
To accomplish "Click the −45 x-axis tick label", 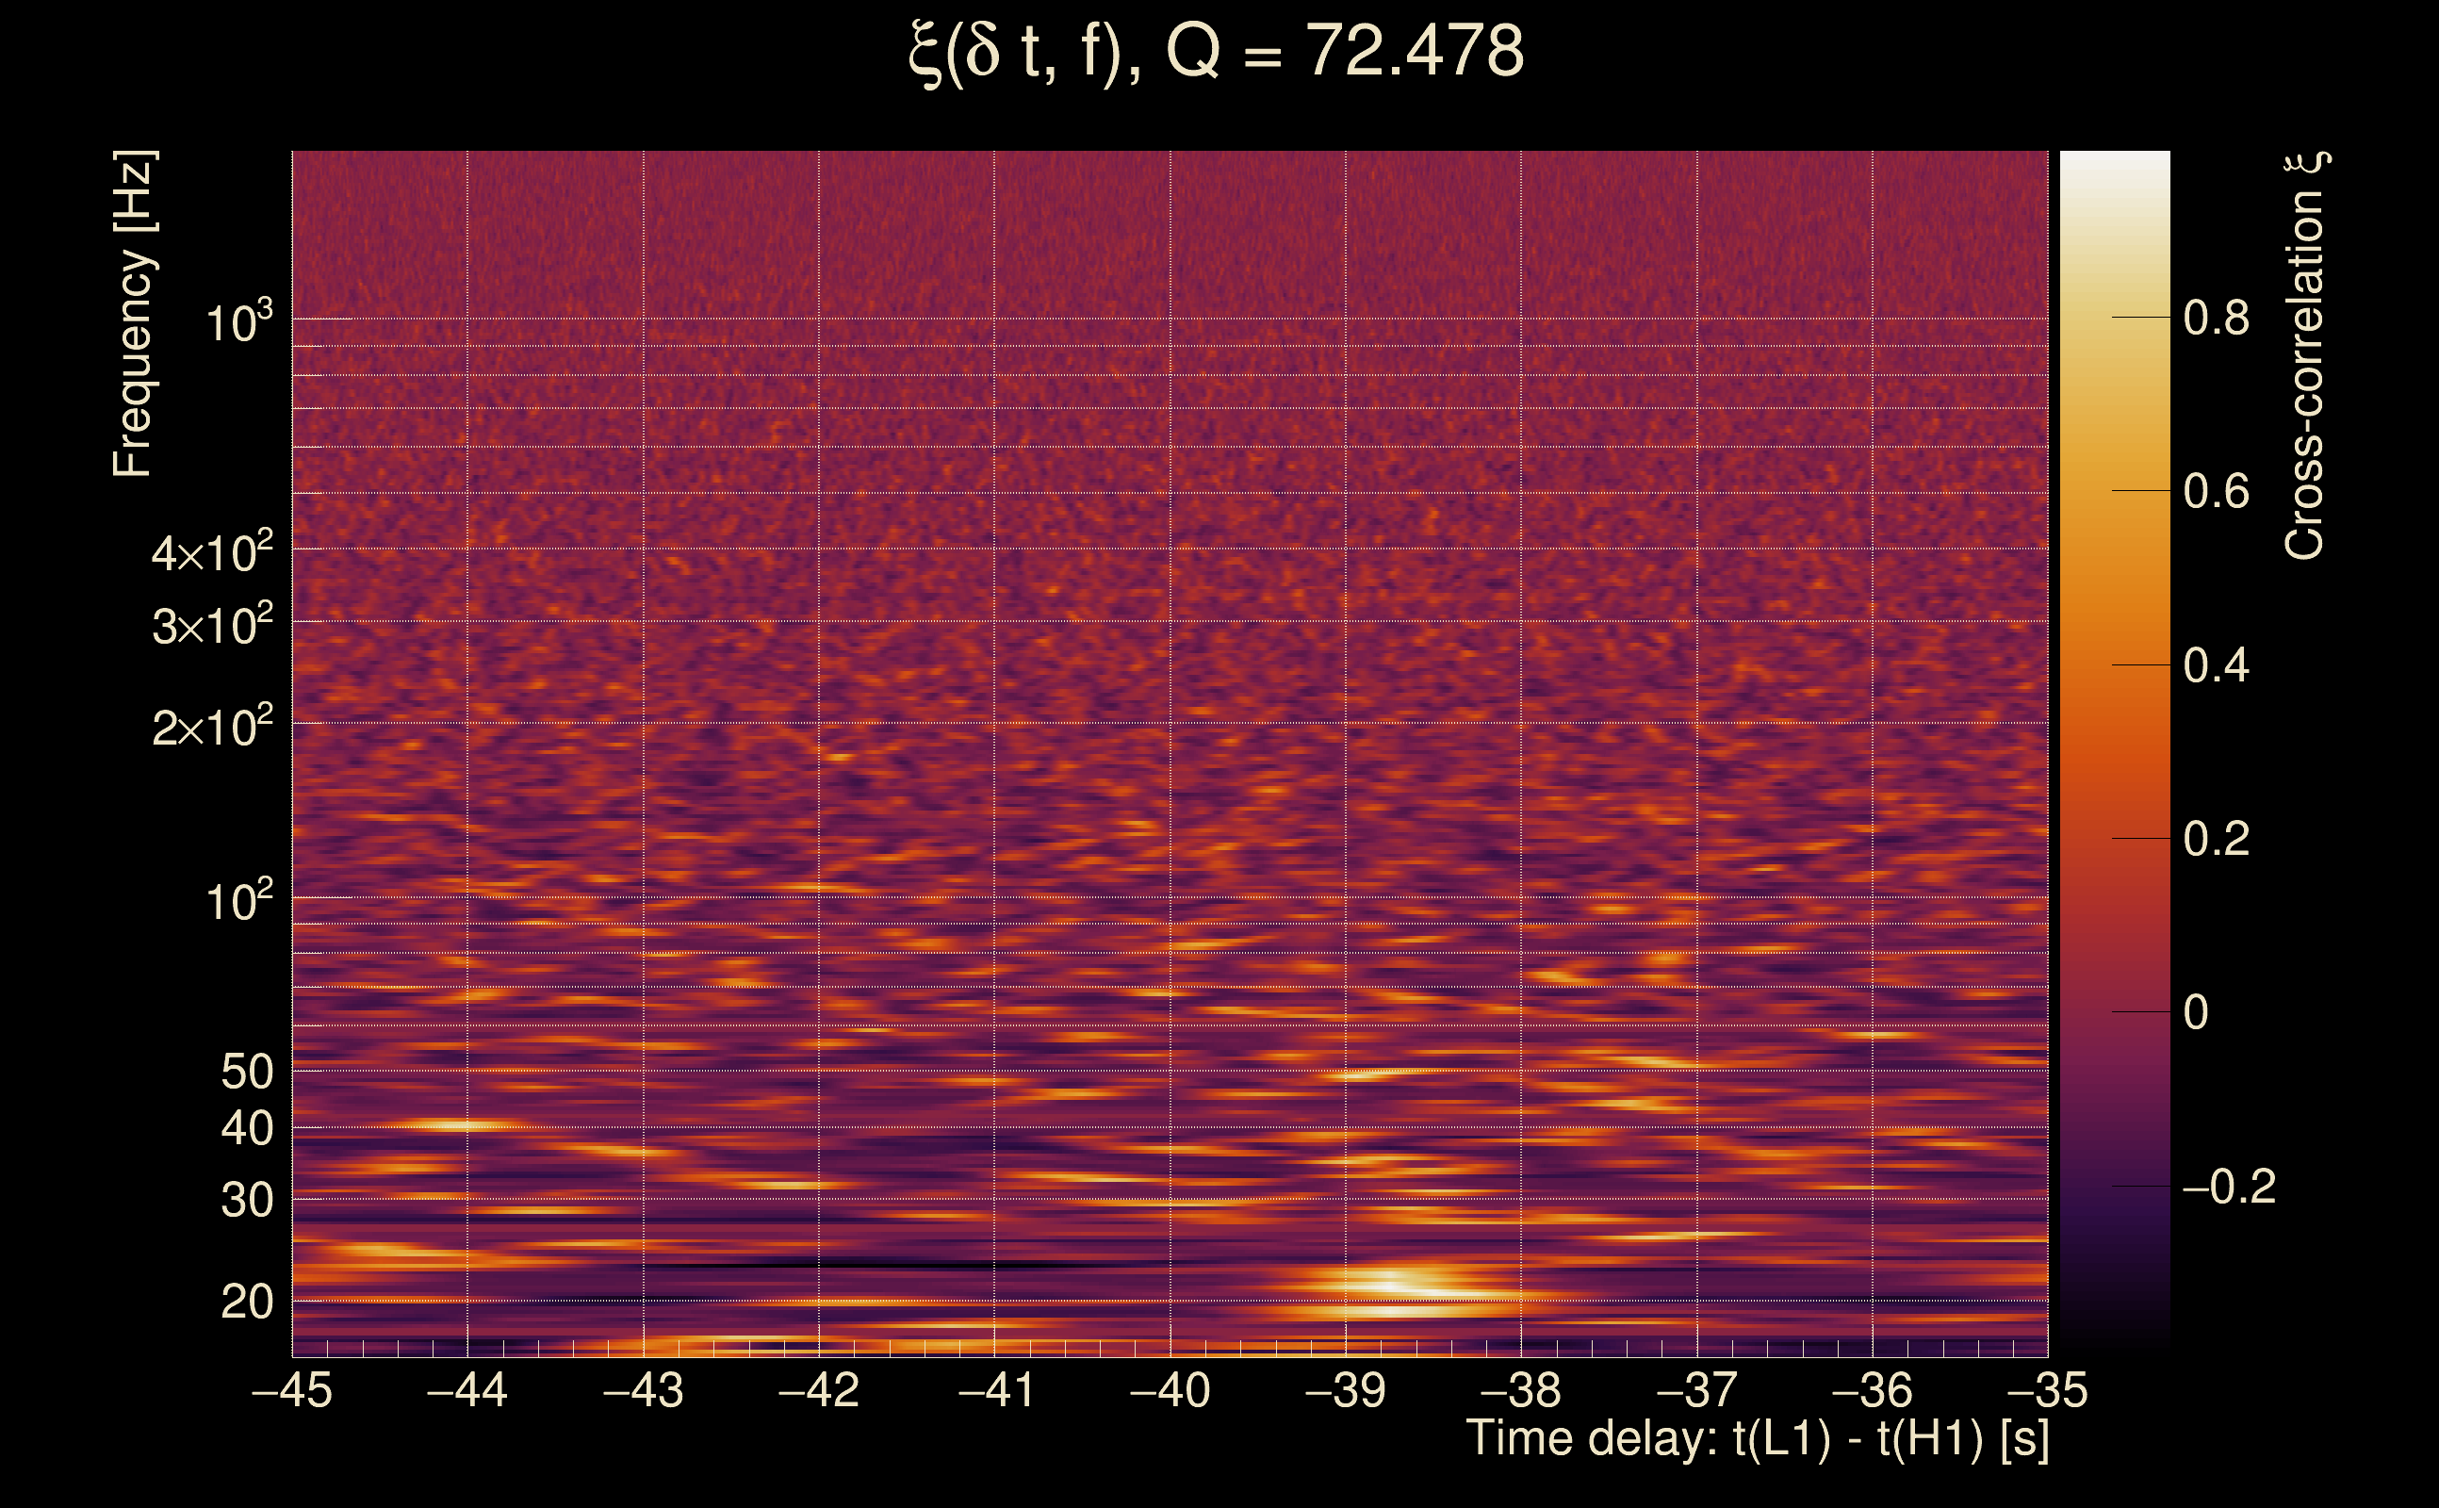I will [291, 1390].
